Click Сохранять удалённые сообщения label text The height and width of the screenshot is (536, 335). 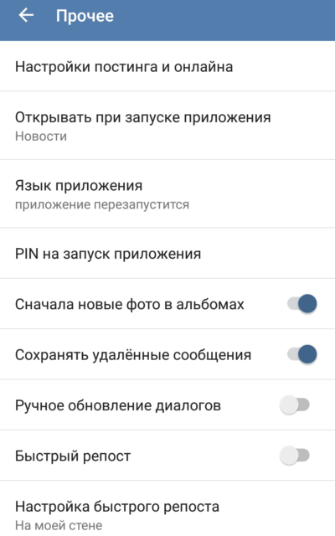pyautogui.click(x=133, y=355)
